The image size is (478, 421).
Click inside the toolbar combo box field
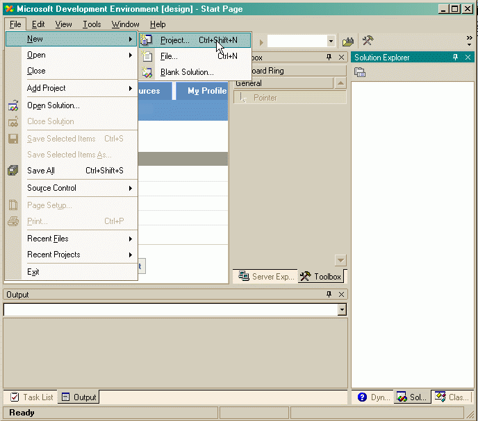pyautogui.click(x=297, y=41)
